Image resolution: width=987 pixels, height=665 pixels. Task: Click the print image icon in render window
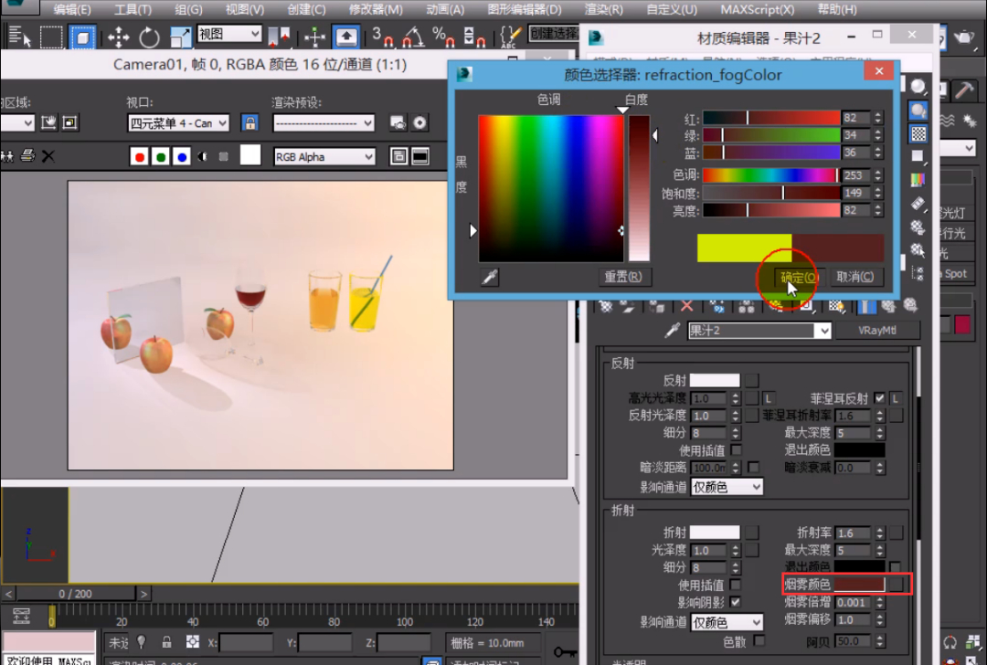point(27,156)
